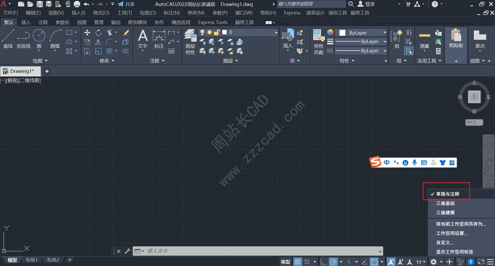The width and height of the screenshot is (495, 266).
Task: Open the 1:1 annotation scale dropdown
Action: [x=421, y=262]
